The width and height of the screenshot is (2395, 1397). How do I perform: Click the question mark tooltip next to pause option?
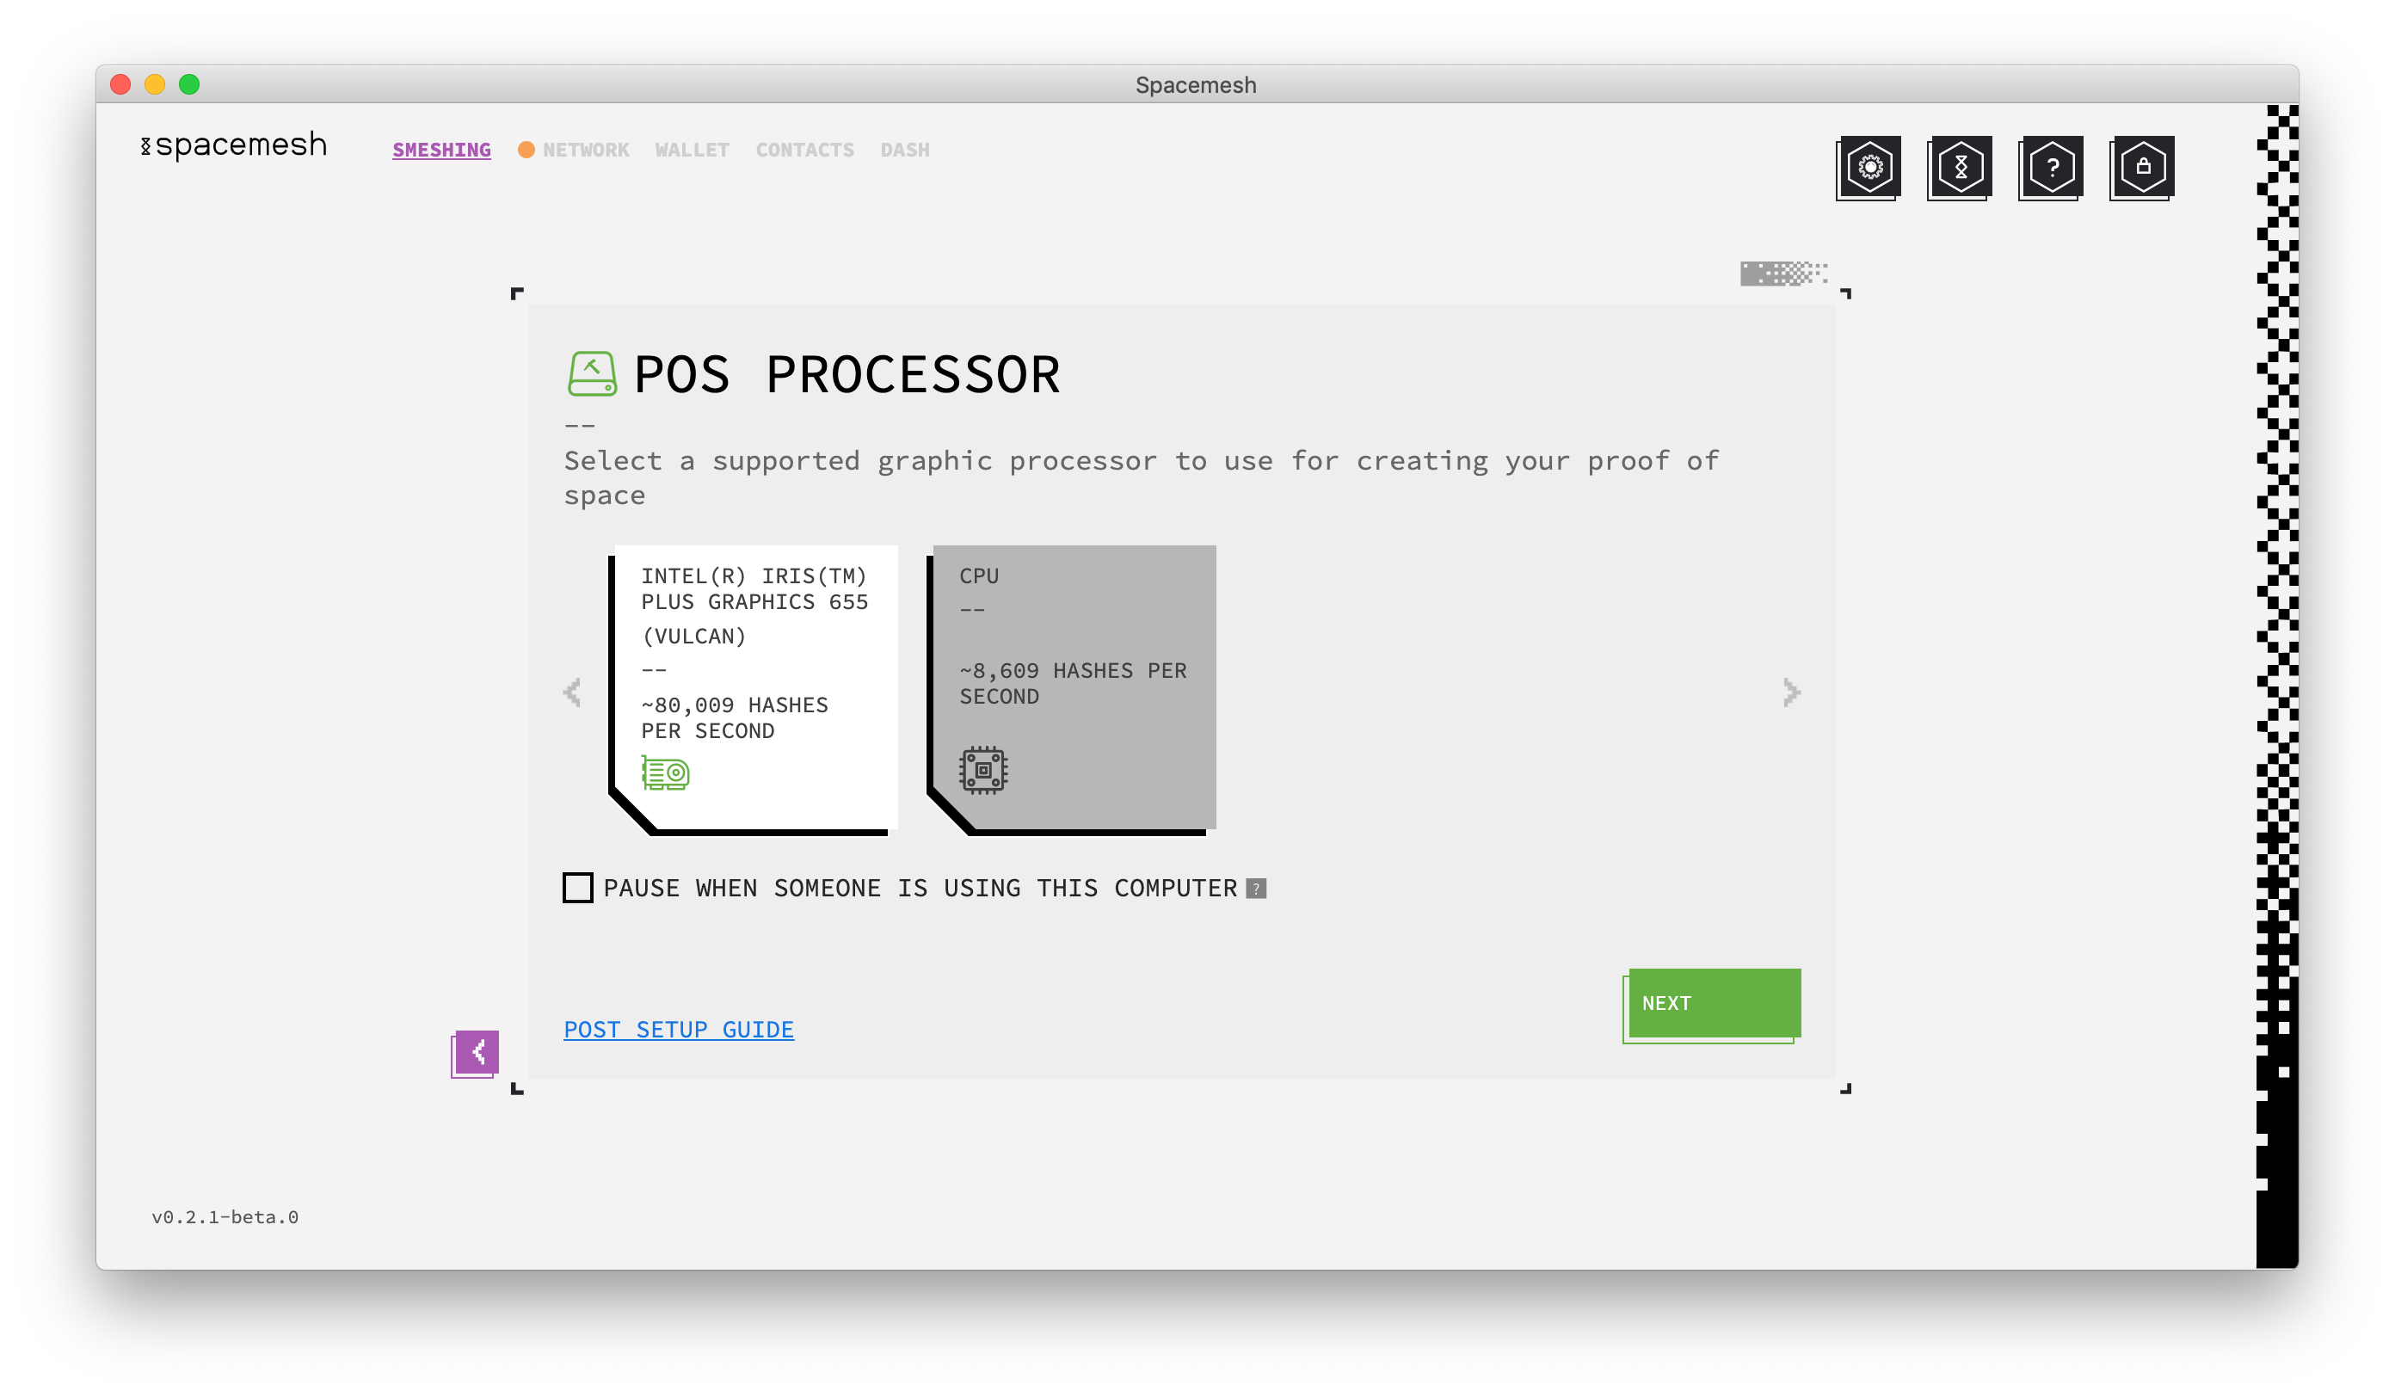[1256, 889]
